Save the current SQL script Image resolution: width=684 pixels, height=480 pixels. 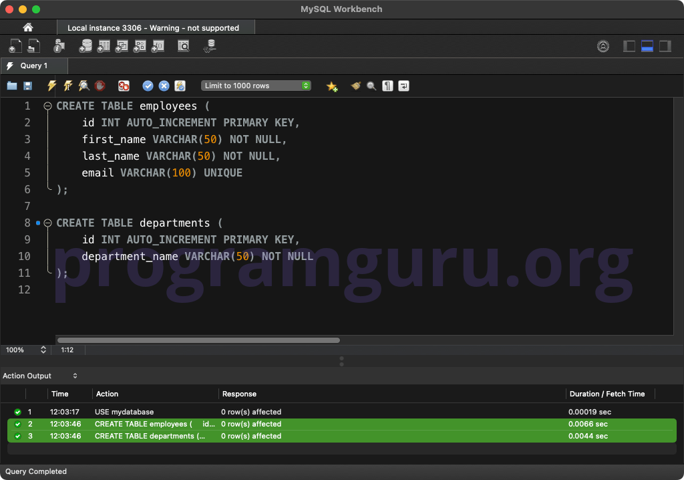[27, 86]
